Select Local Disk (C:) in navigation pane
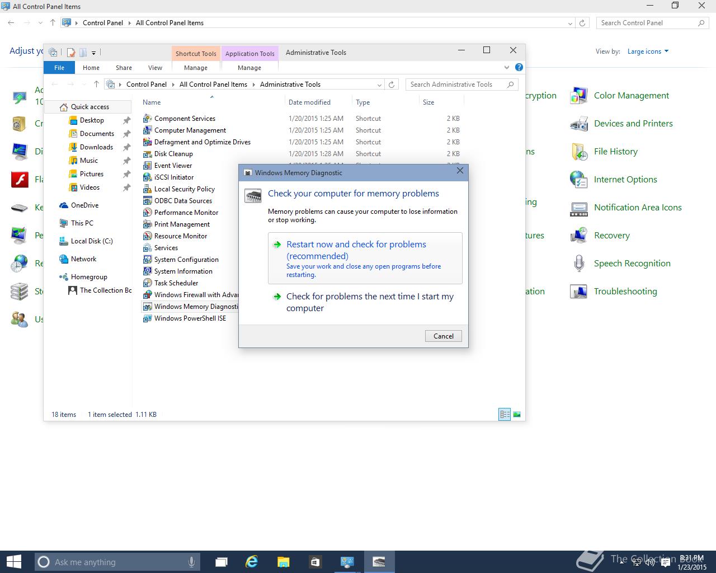 click(x=92, y=241)
